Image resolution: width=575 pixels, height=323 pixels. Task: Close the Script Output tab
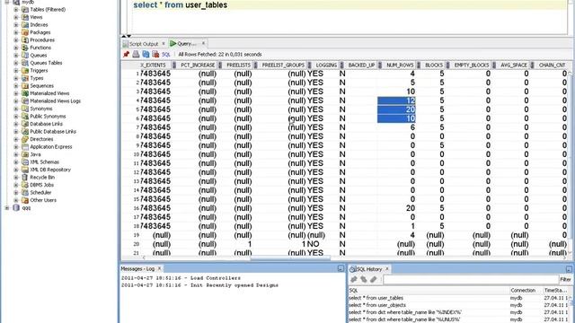tap(164, 44)
